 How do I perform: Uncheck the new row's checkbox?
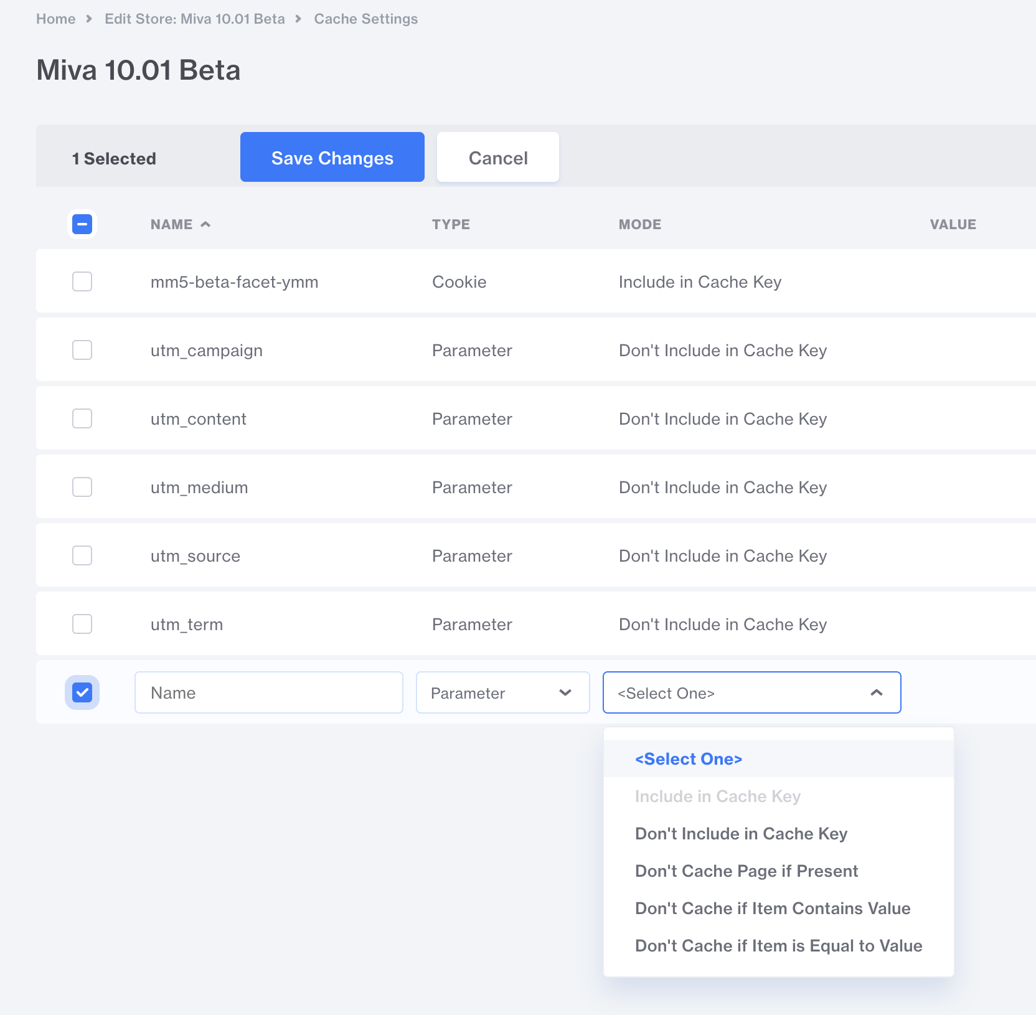click(82, 692)
